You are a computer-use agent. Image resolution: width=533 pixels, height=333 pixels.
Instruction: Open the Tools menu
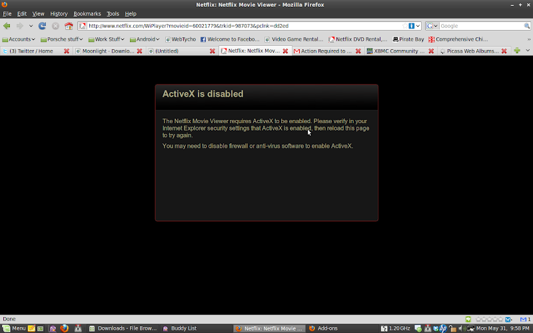(113, 14)
